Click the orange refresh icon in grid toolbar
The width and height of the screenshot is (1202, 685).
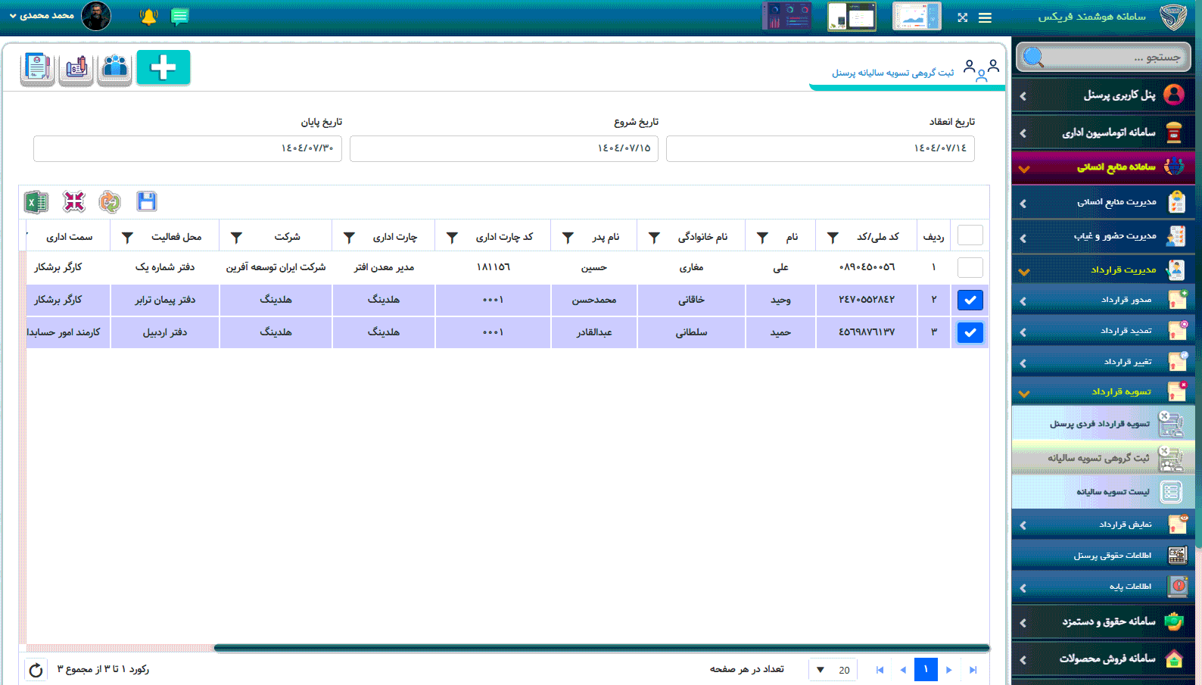click(110, 202)
